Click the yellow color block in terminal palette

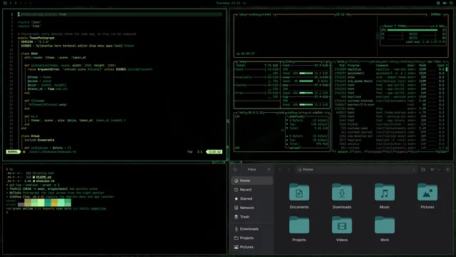point(54,203)
